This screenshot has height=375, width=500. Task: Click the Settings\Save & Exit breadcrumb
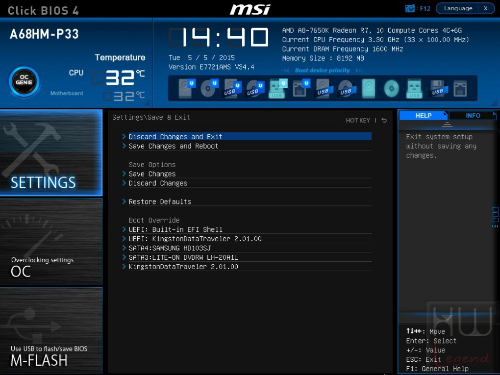[151, 117]
